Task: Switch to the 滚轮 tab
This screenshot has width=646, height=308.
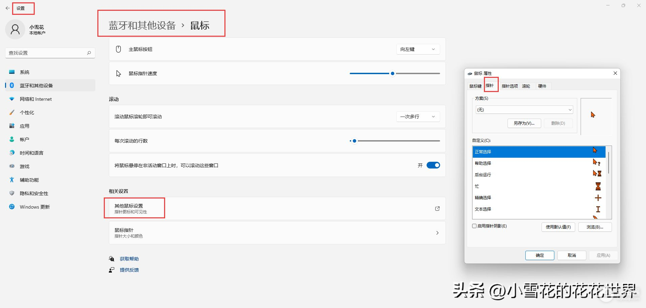Action: (526, 86)
